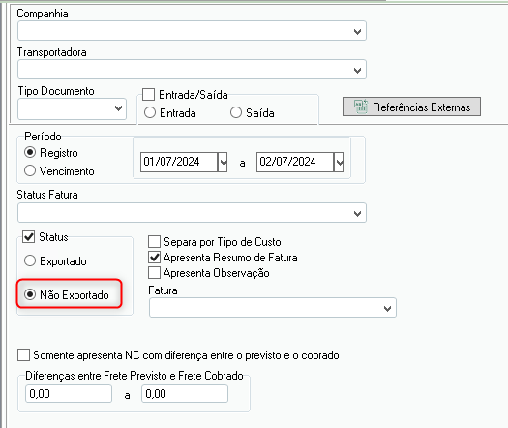The image size is (508, 428).
Task: Enable the Apresenta Observação checkbox
Action: tap(154, 273)
